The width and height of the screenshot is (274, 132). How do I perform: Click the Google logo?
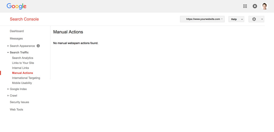pyautogui.click(x=16, y=6)
